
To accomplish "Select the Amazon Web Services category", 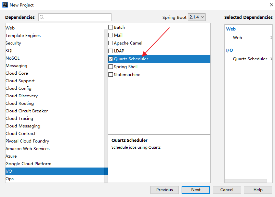I will tap(55, 149).
